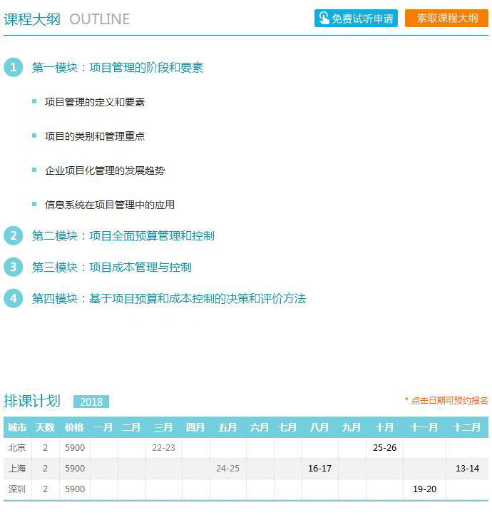Book Beijing October 25-26 session

tap(384, 448)
